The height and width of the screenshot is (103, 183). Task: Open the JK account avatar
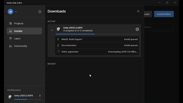10,11
